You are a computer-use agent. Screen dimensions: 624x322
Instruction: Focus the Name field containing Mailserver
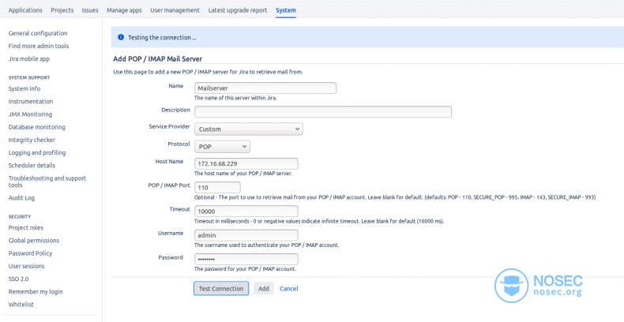(265, 88)
